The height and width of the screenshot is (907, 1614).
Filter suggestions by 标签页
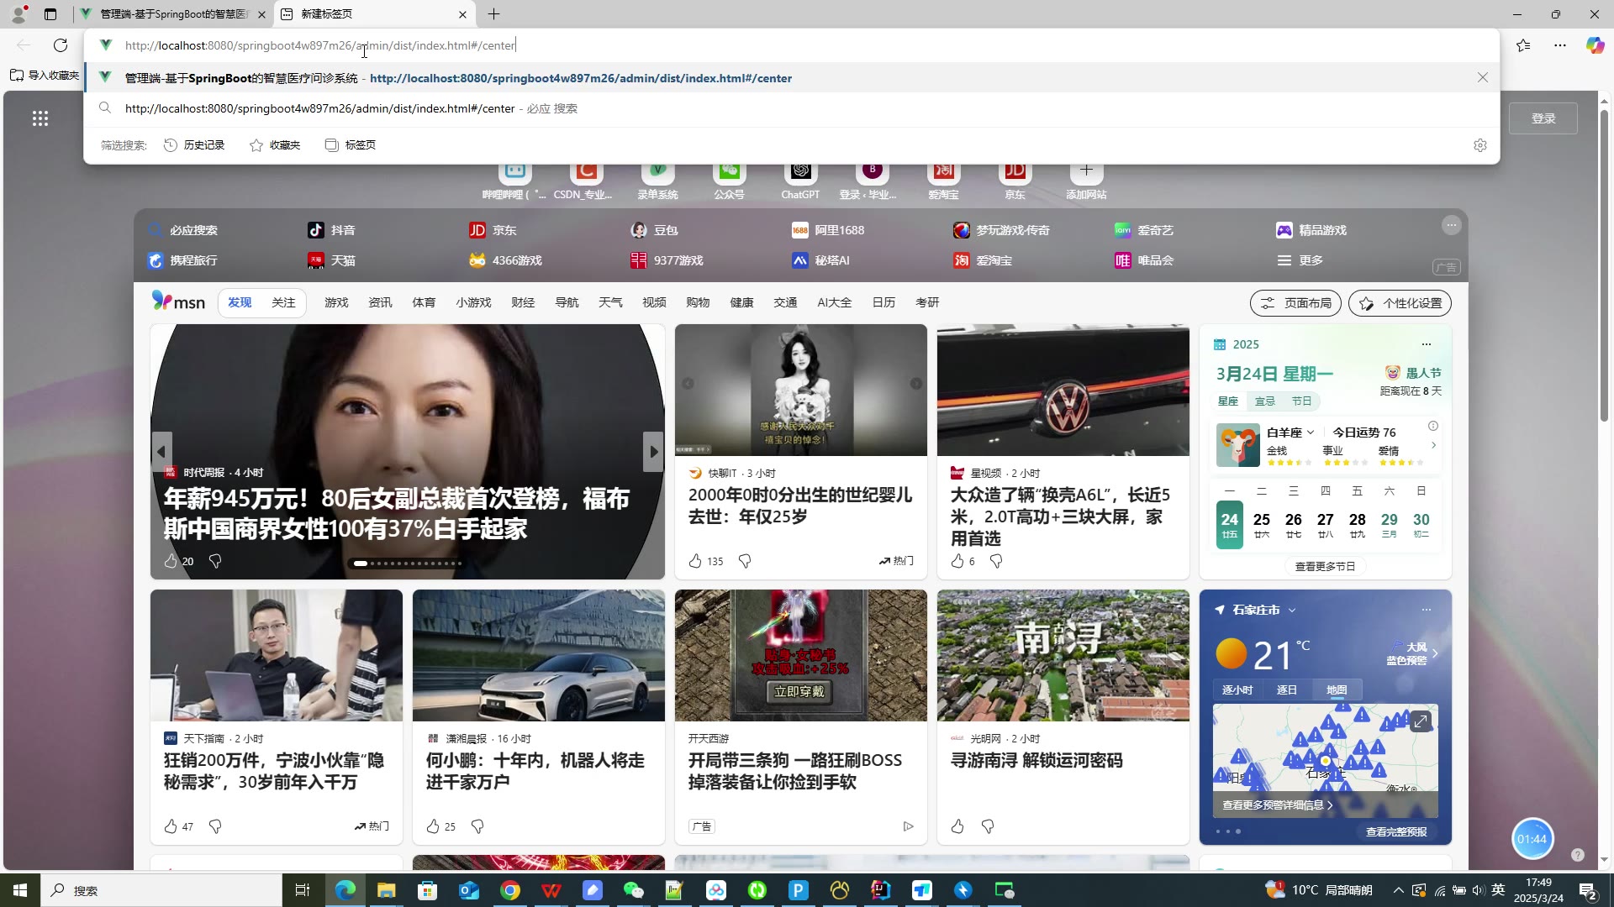pos(351,145)
